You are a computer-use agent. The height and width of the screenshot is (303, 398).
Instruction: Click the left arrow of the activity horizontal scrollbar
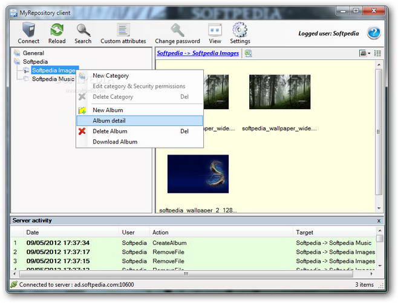[x=15, y=274]
